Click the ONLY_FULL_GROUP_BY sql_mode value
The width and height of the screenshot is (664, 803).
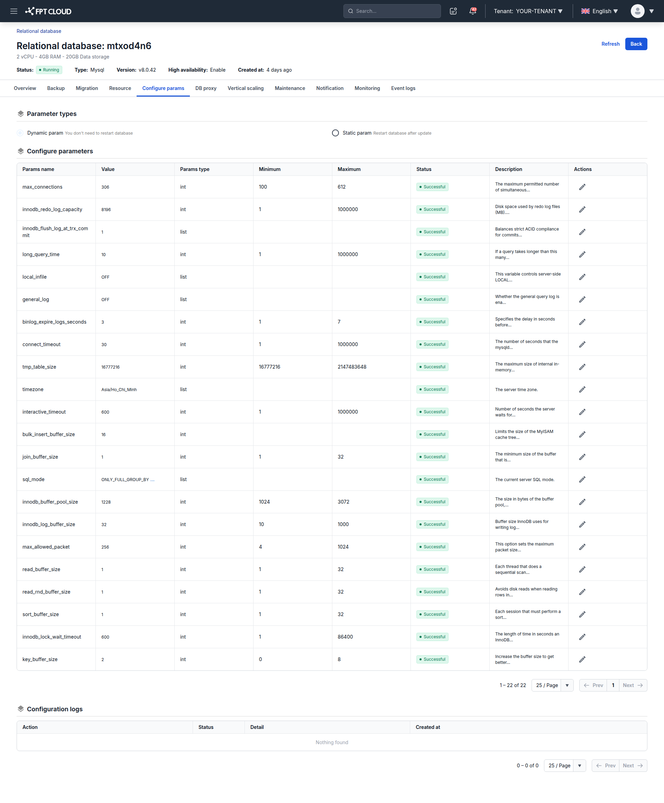[128, 479]
